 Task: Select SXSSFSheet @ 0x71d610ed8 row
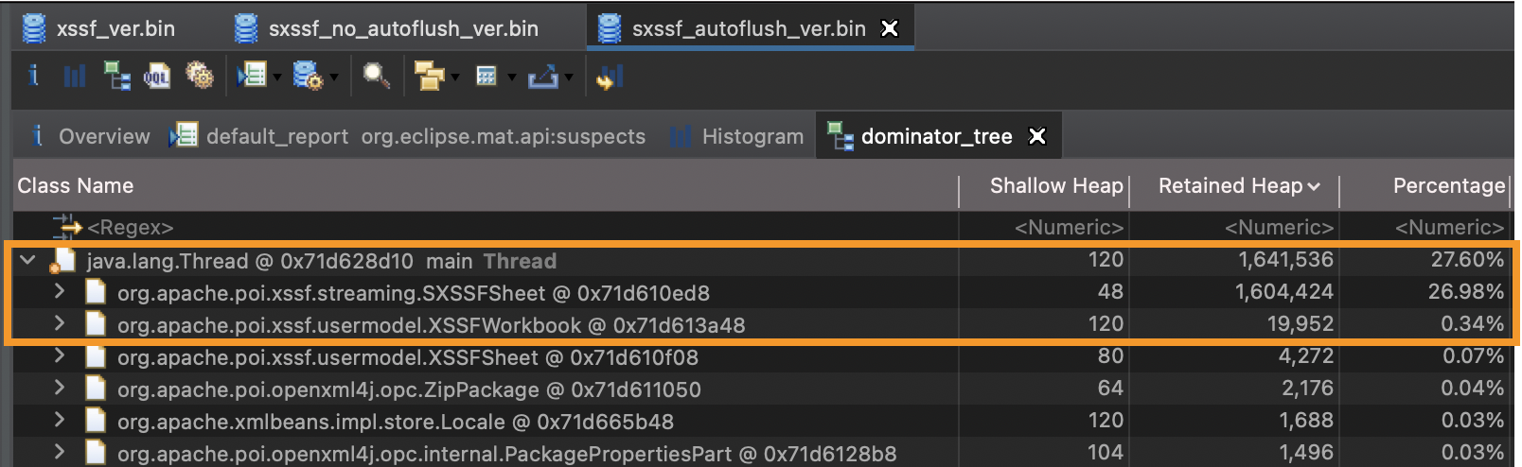[x=761, y=292]
